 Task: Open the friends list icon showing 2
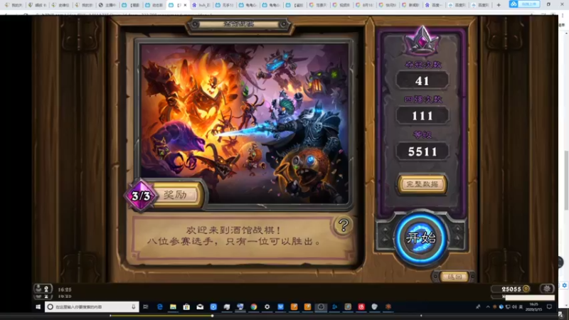pos(43,289)
